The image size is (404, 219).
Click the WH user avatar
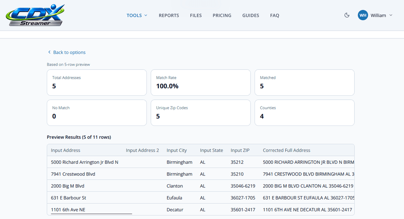point(363,15)
